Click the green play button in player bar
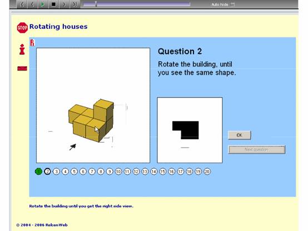This screenshot has height=231, width=308. click(43, 4)
